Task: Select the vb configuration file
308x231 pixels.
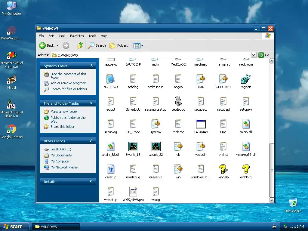Action: point(178,146)
